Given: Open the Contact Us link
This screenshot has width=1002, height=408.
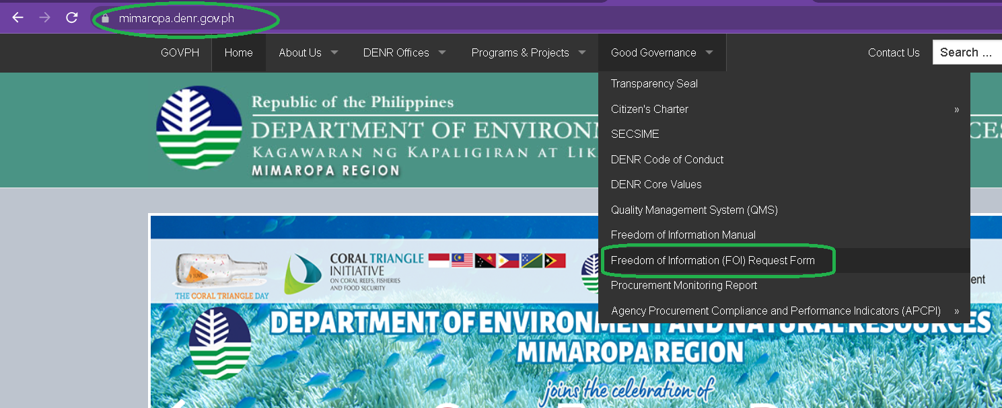Looking at the screenshot, I should pos(894,52).
